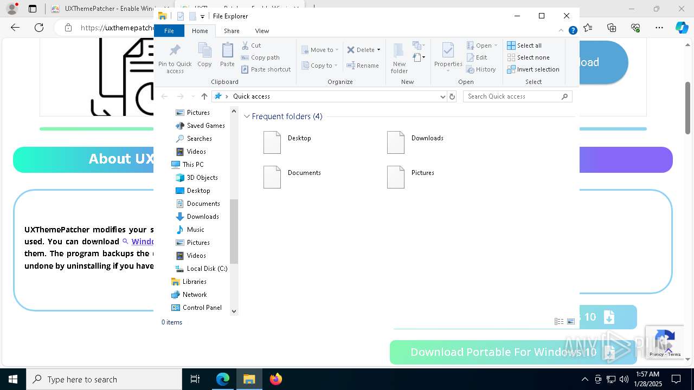Select Control Panel in navigation pane
The width and height of the screenshot is (694, 390).
coord(196,308)
